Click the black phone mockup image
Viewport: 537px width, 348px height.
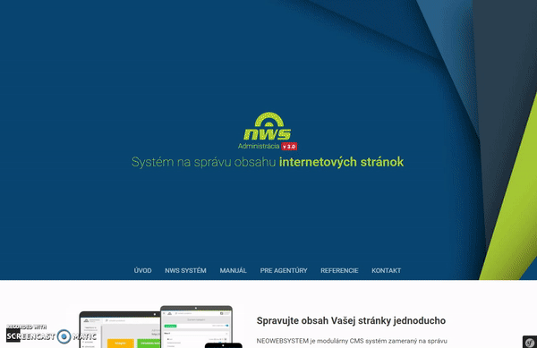pyautogui.click(x=223, y=345)
